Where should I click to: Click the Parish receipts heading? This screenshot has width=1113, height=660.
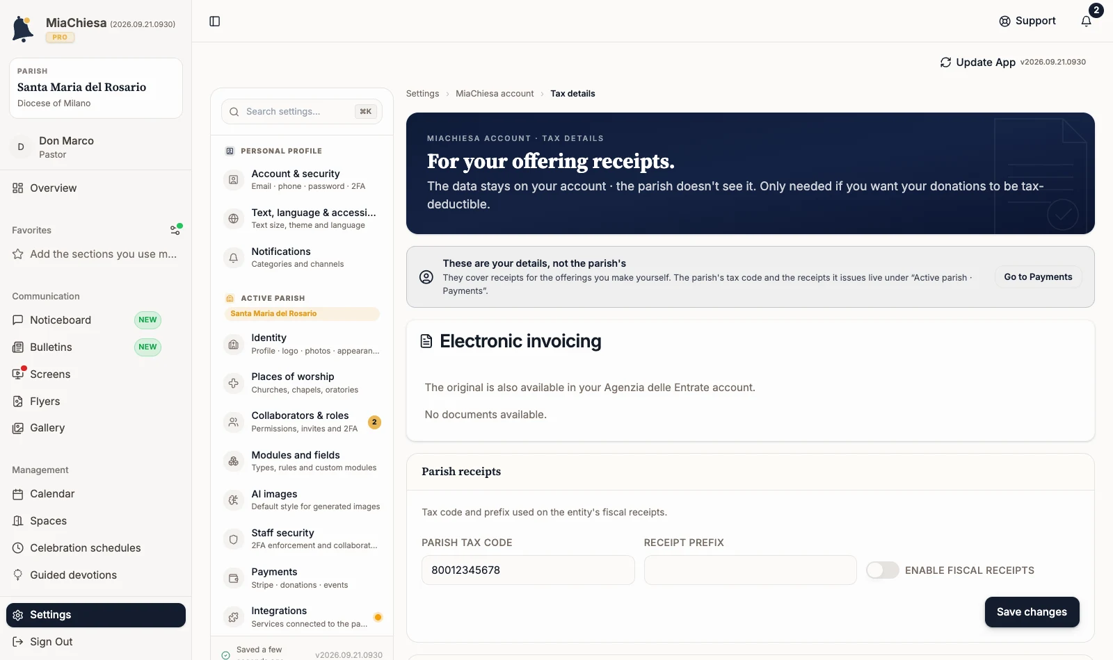[x=461, y=472]
